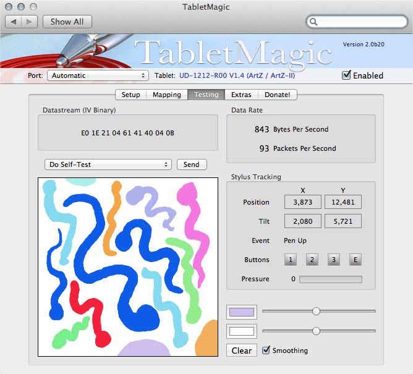
Task: Click the Version 2.0b20 label
Action: (364, 45)
